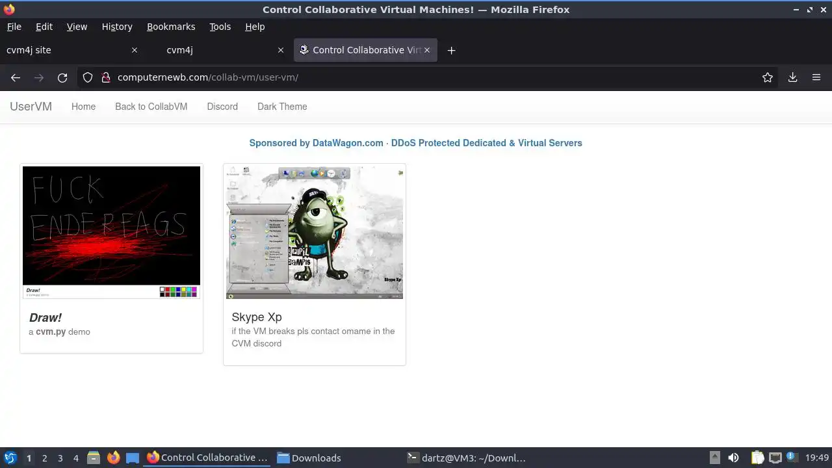
Task: Toggle the Dark Theme option
Action: (282, 107)
